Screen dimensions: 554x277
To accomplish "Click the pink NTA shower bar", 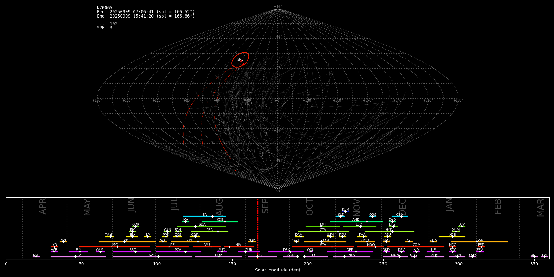I will [x=351, y=257].
